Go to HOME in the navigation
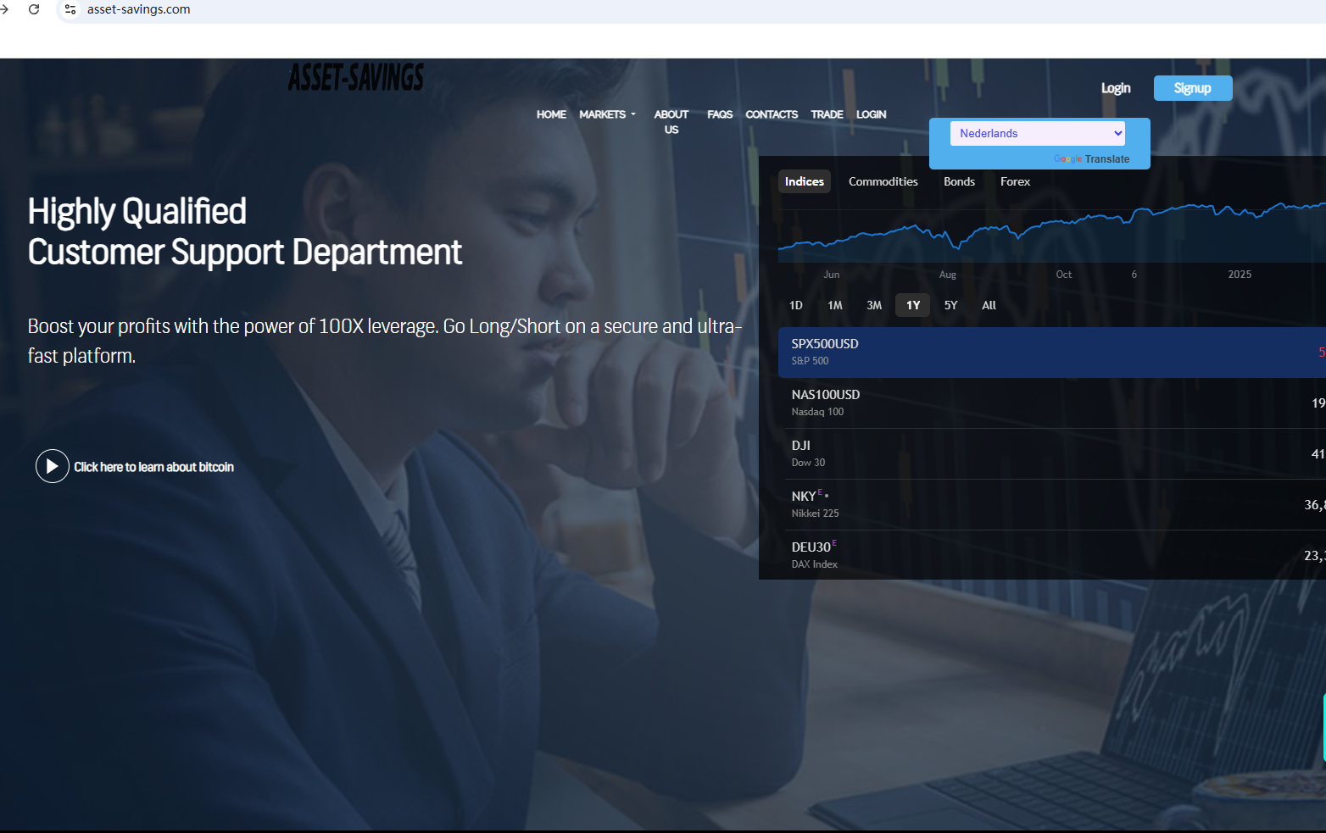The height and width of the screenshot is (833, 1326). (x=551, y=114)
